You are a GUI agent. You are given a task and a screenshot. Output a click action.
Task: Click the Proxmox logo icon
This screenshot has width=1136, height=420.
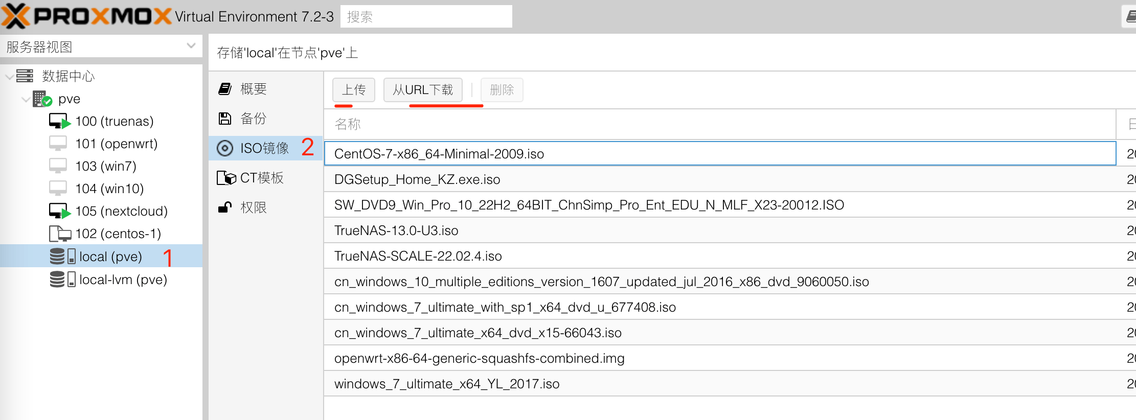point(16,16)
